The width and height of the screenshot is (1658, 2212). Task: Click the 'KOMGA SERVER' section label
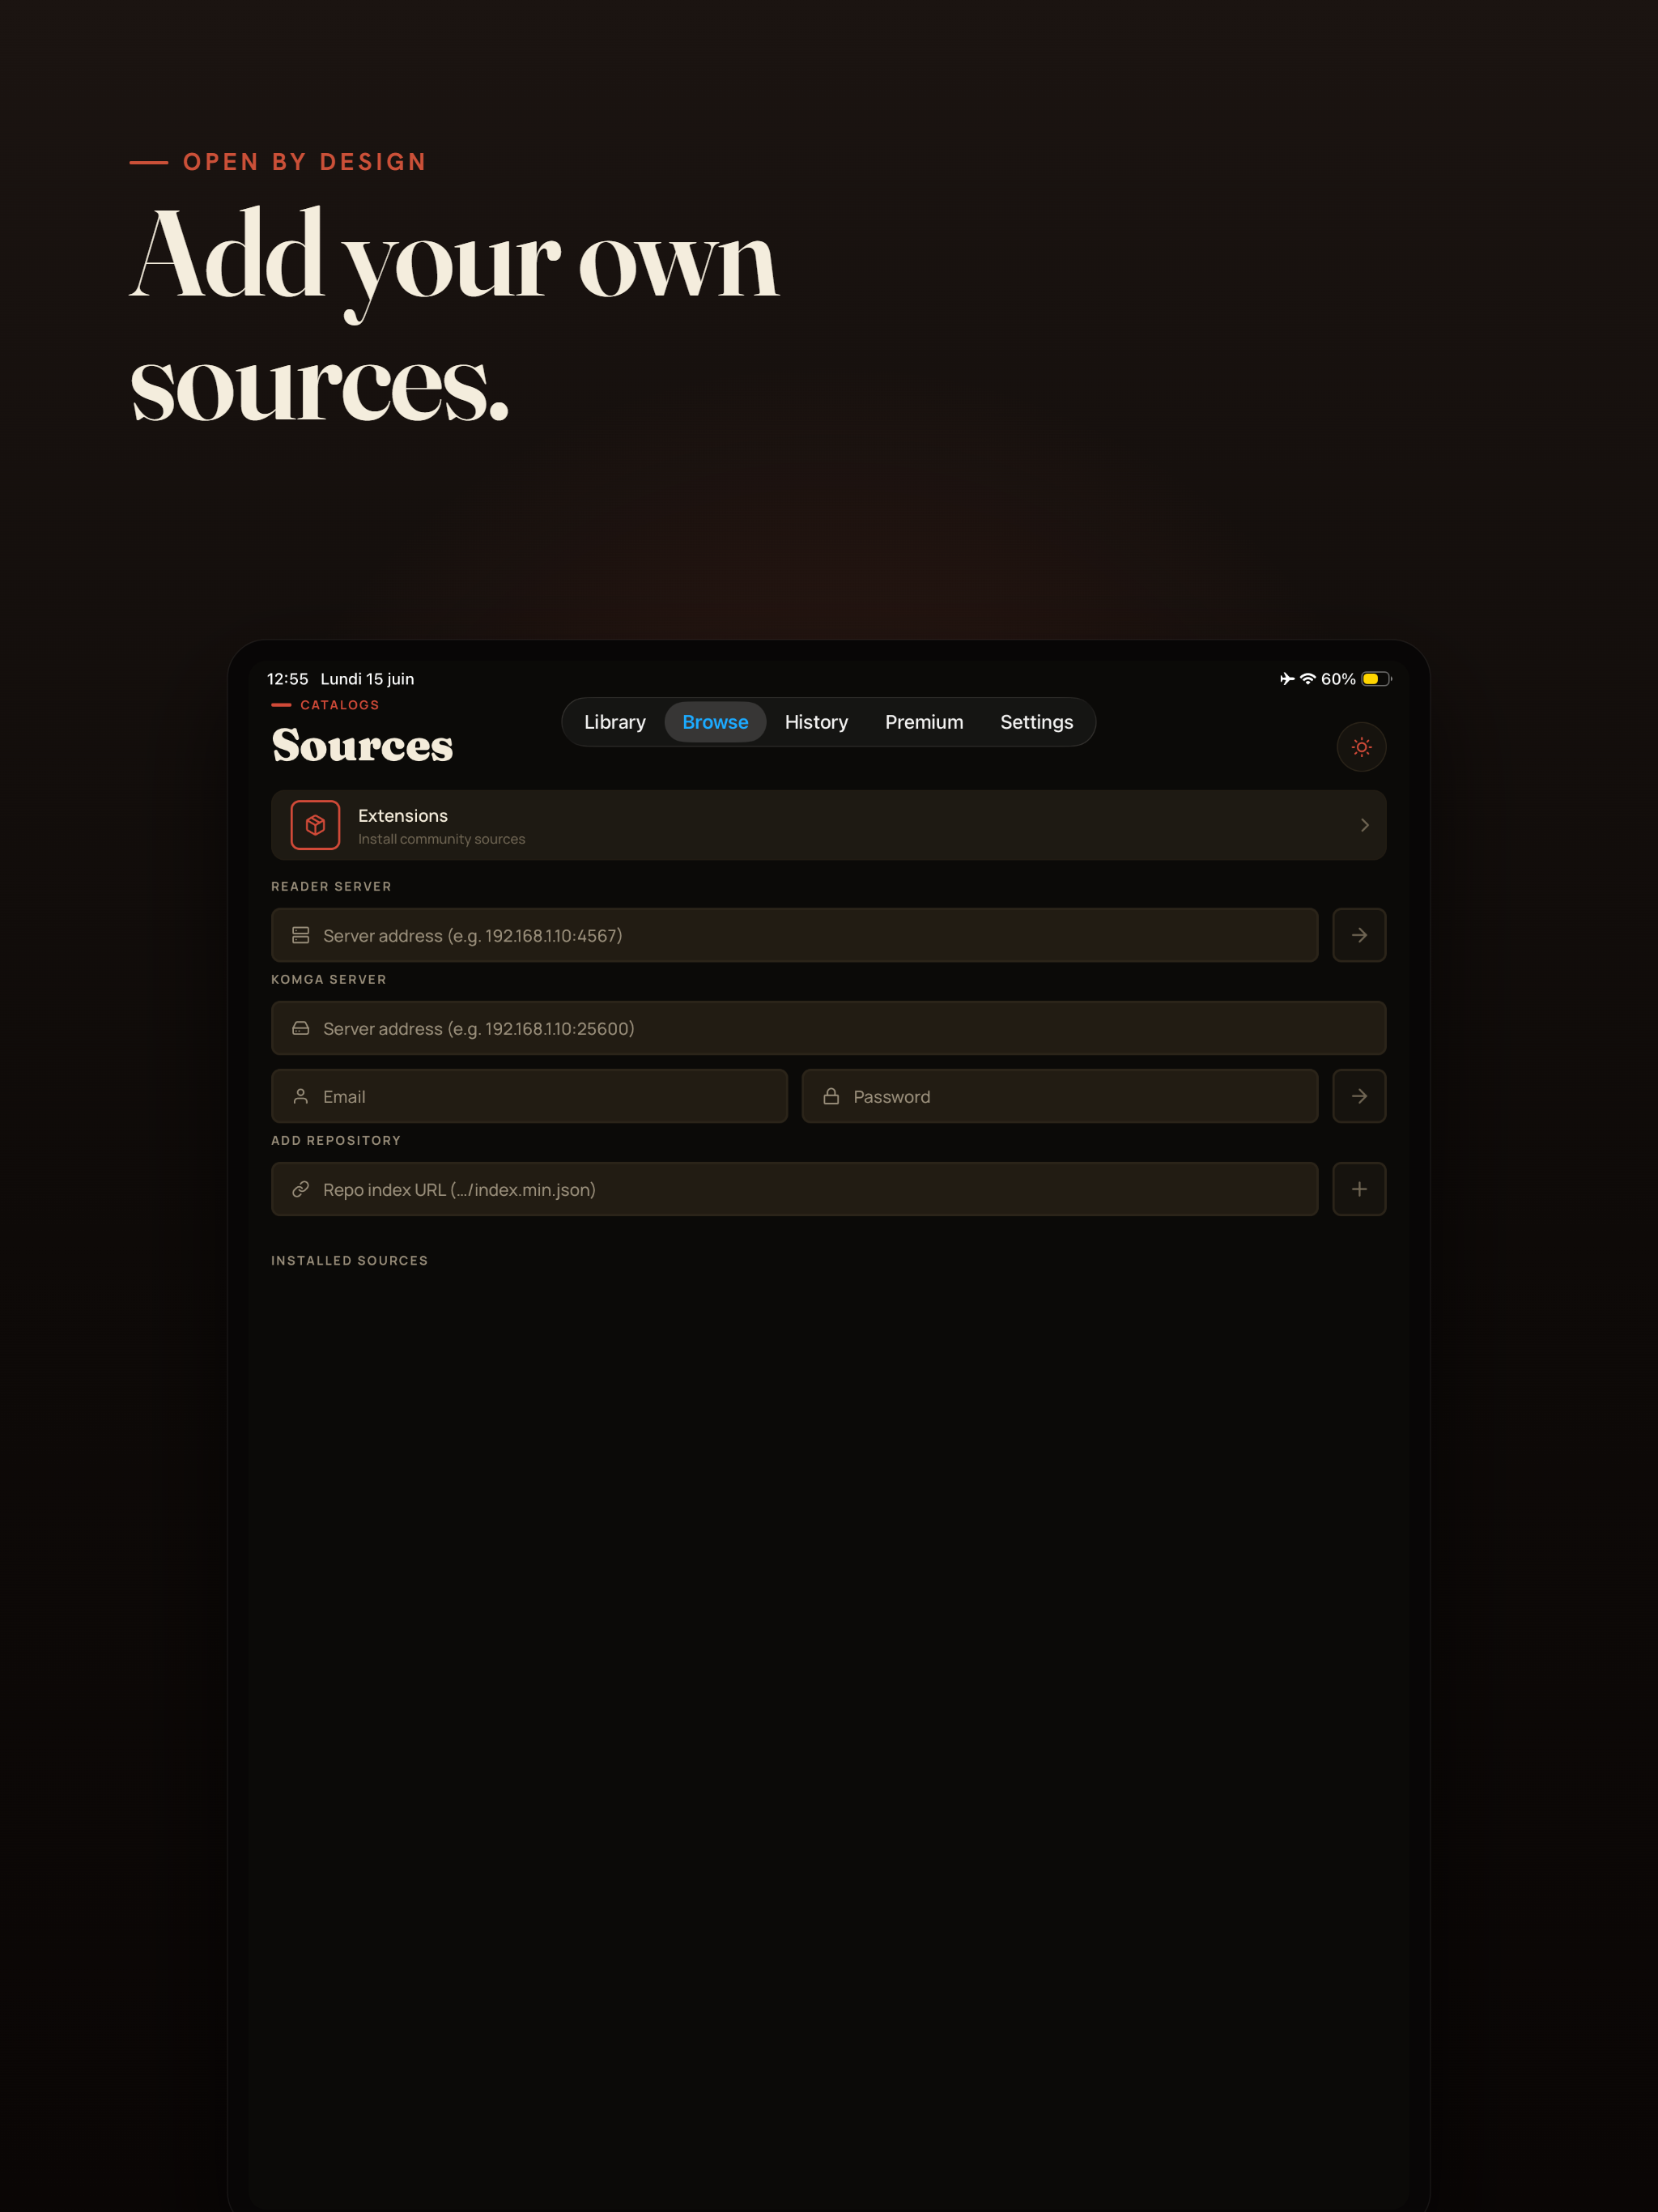click(328, 979)
